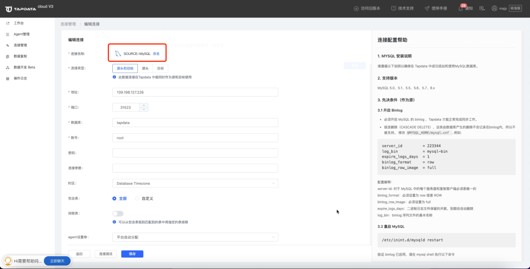Click the 数据库 input field
This screenshot has width=530, height=269.
195,123
